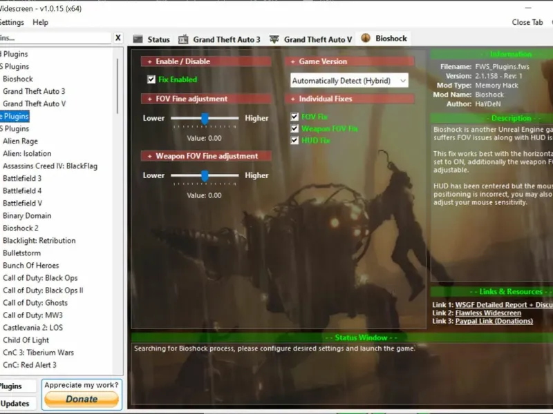Switch to the Status tab
This screenshot has height=414, width=553.
[151, 39]
